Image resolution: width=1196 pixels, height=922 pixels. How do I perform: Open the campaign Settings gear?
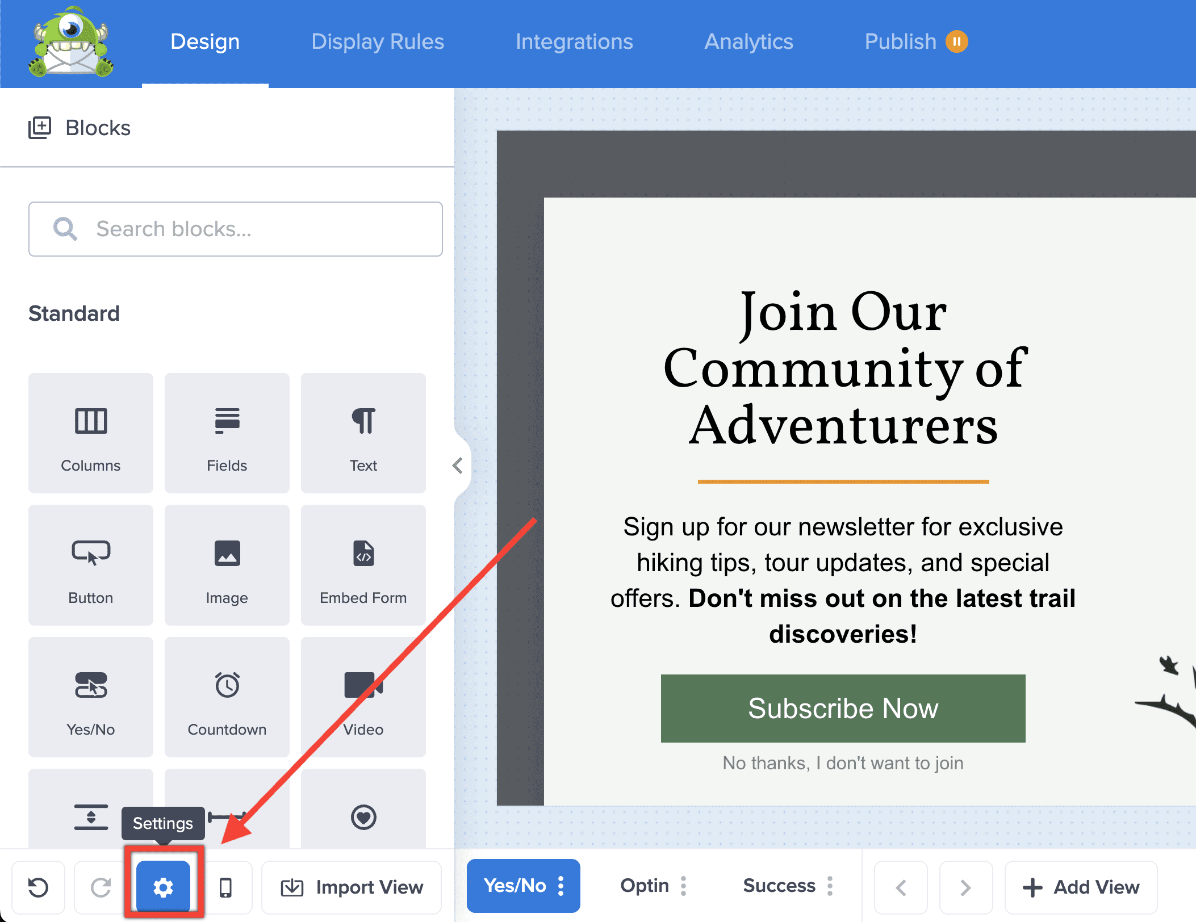164,887
